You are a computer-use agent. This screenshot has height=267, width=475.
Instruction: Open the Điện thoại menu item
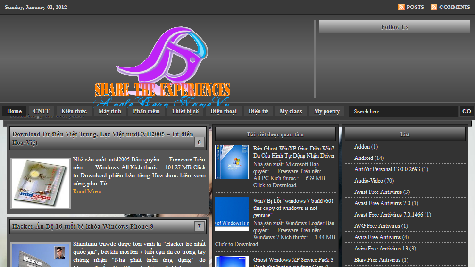pos(224,111)
